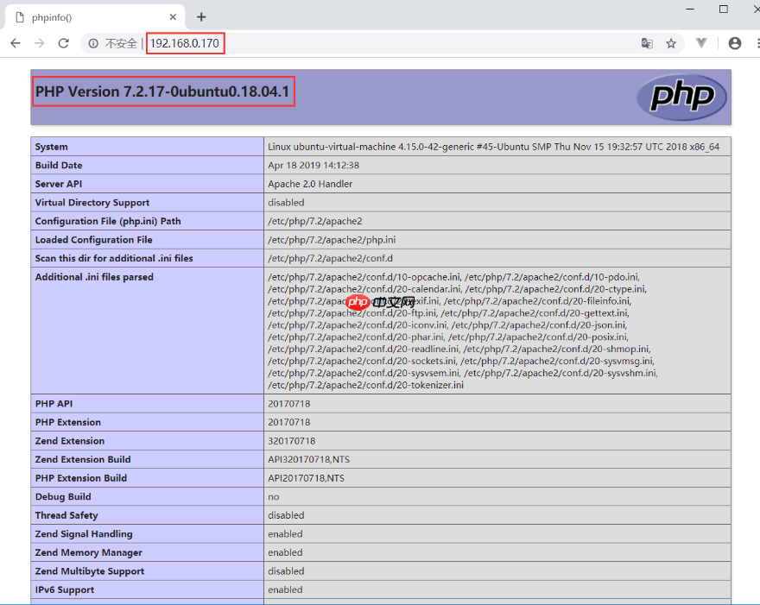The height and width of the screenshot is (605, 760).
Task: Open the site info 'not secure' icon
Action: tap(93, 44)
